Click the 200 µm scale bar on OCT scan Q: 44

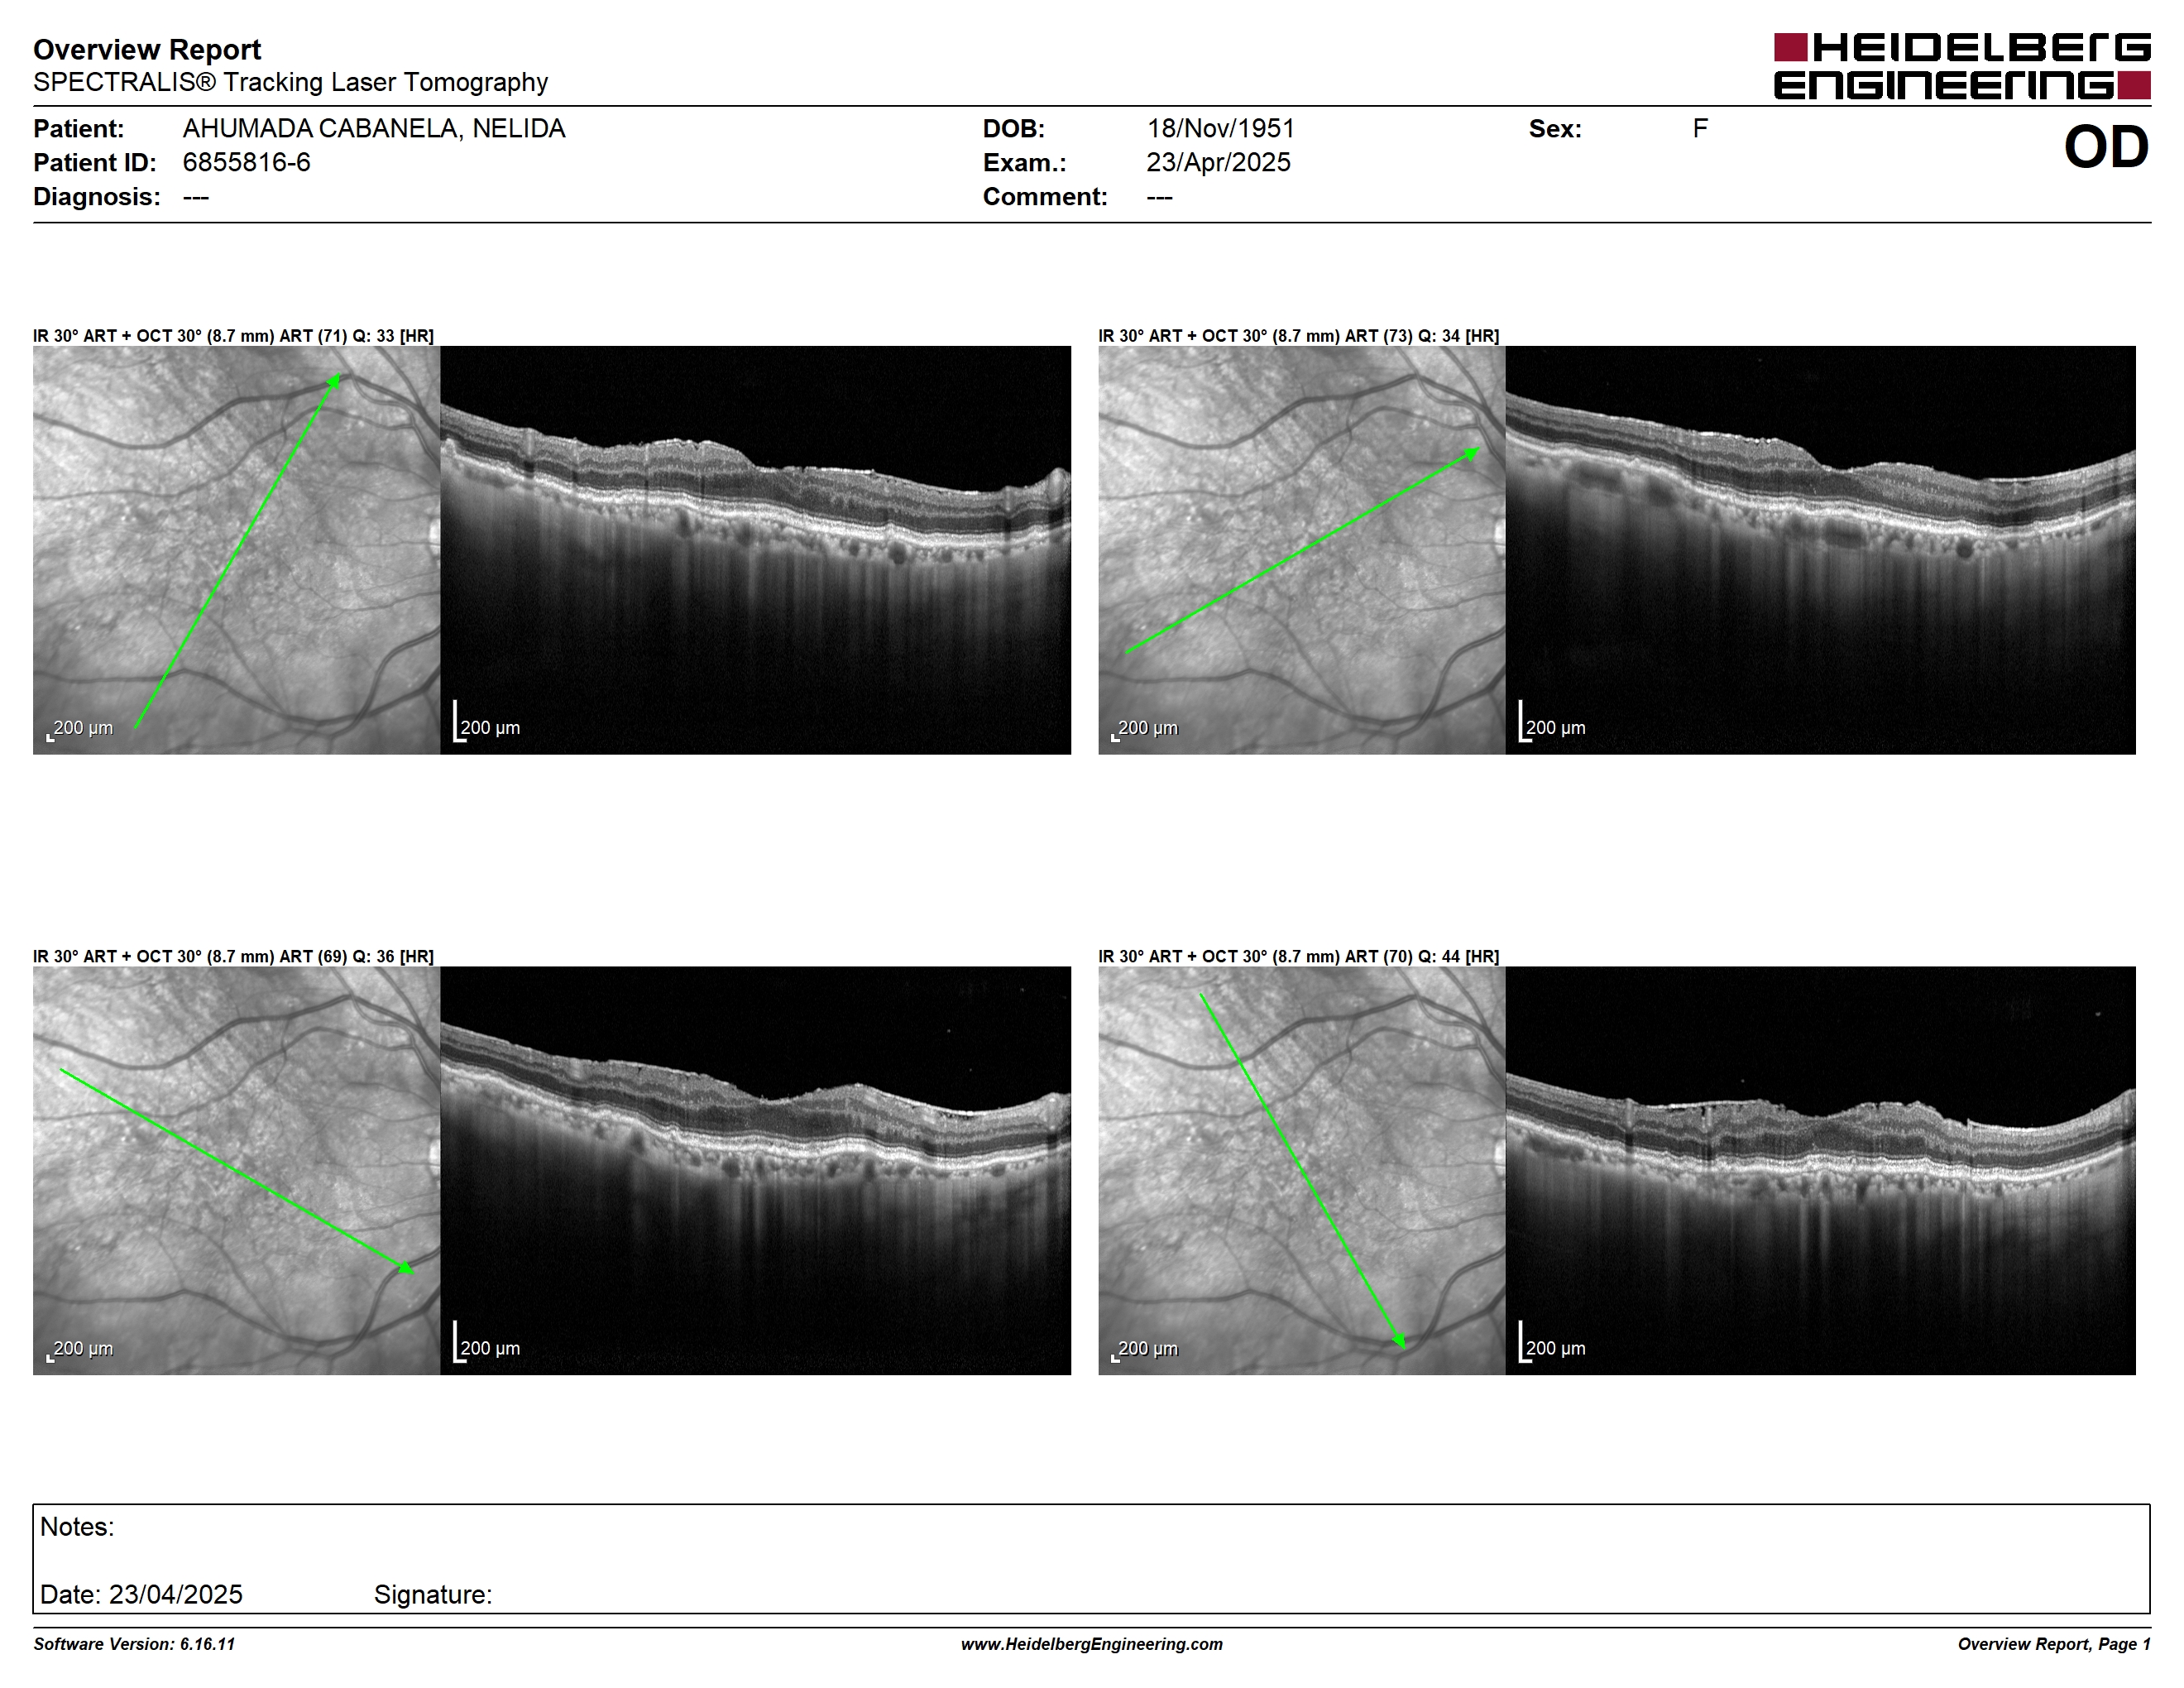1552,1342
